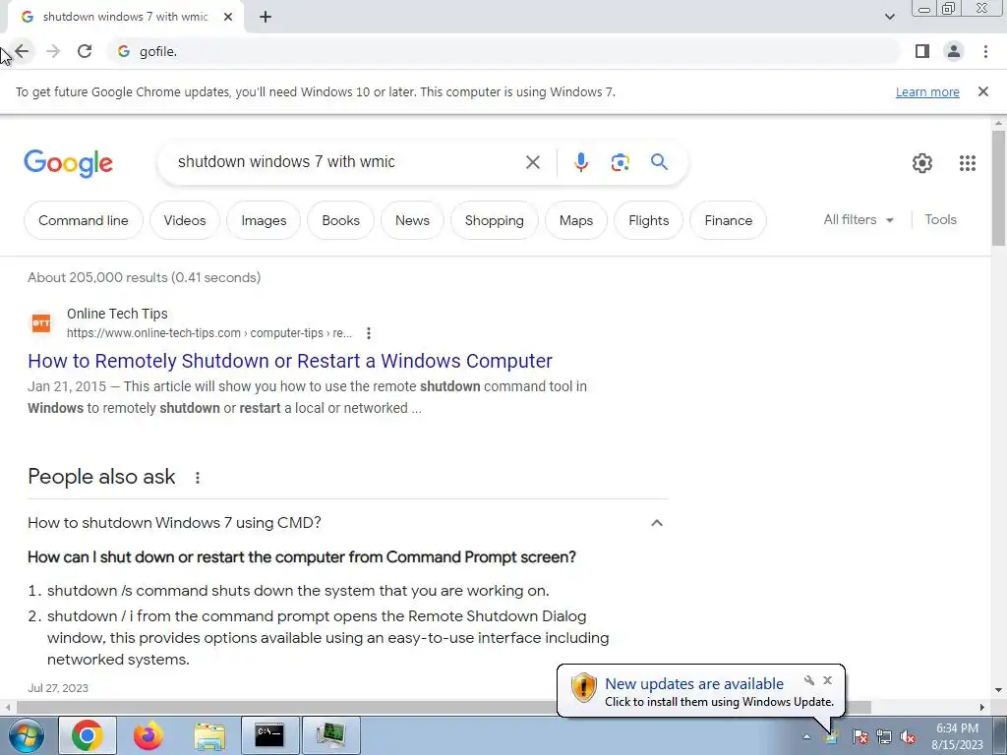Screen dimensions: 1007x755
Task: Open Google quick settings gear
Action: (x=922, y=163)
